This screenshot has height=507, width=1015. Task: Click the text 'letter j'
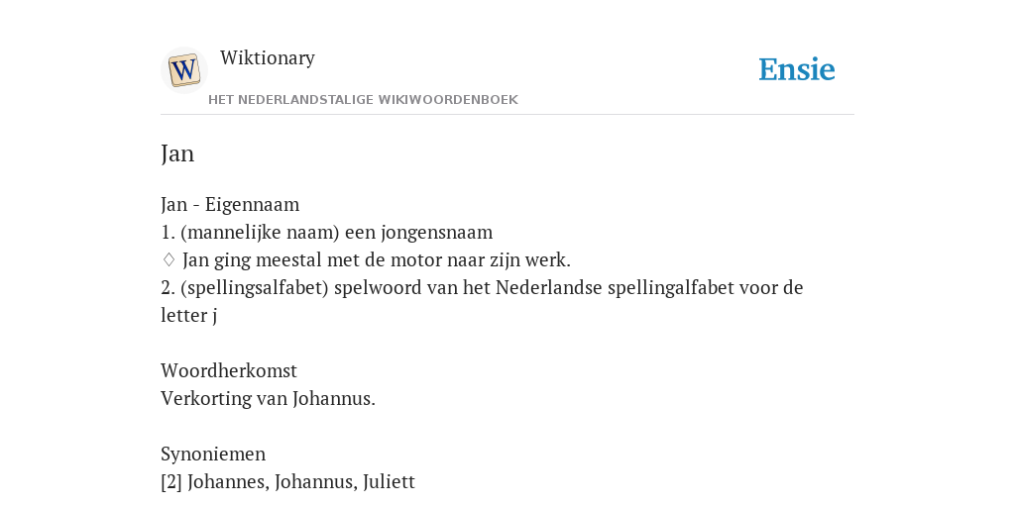(x=189, y=316)
